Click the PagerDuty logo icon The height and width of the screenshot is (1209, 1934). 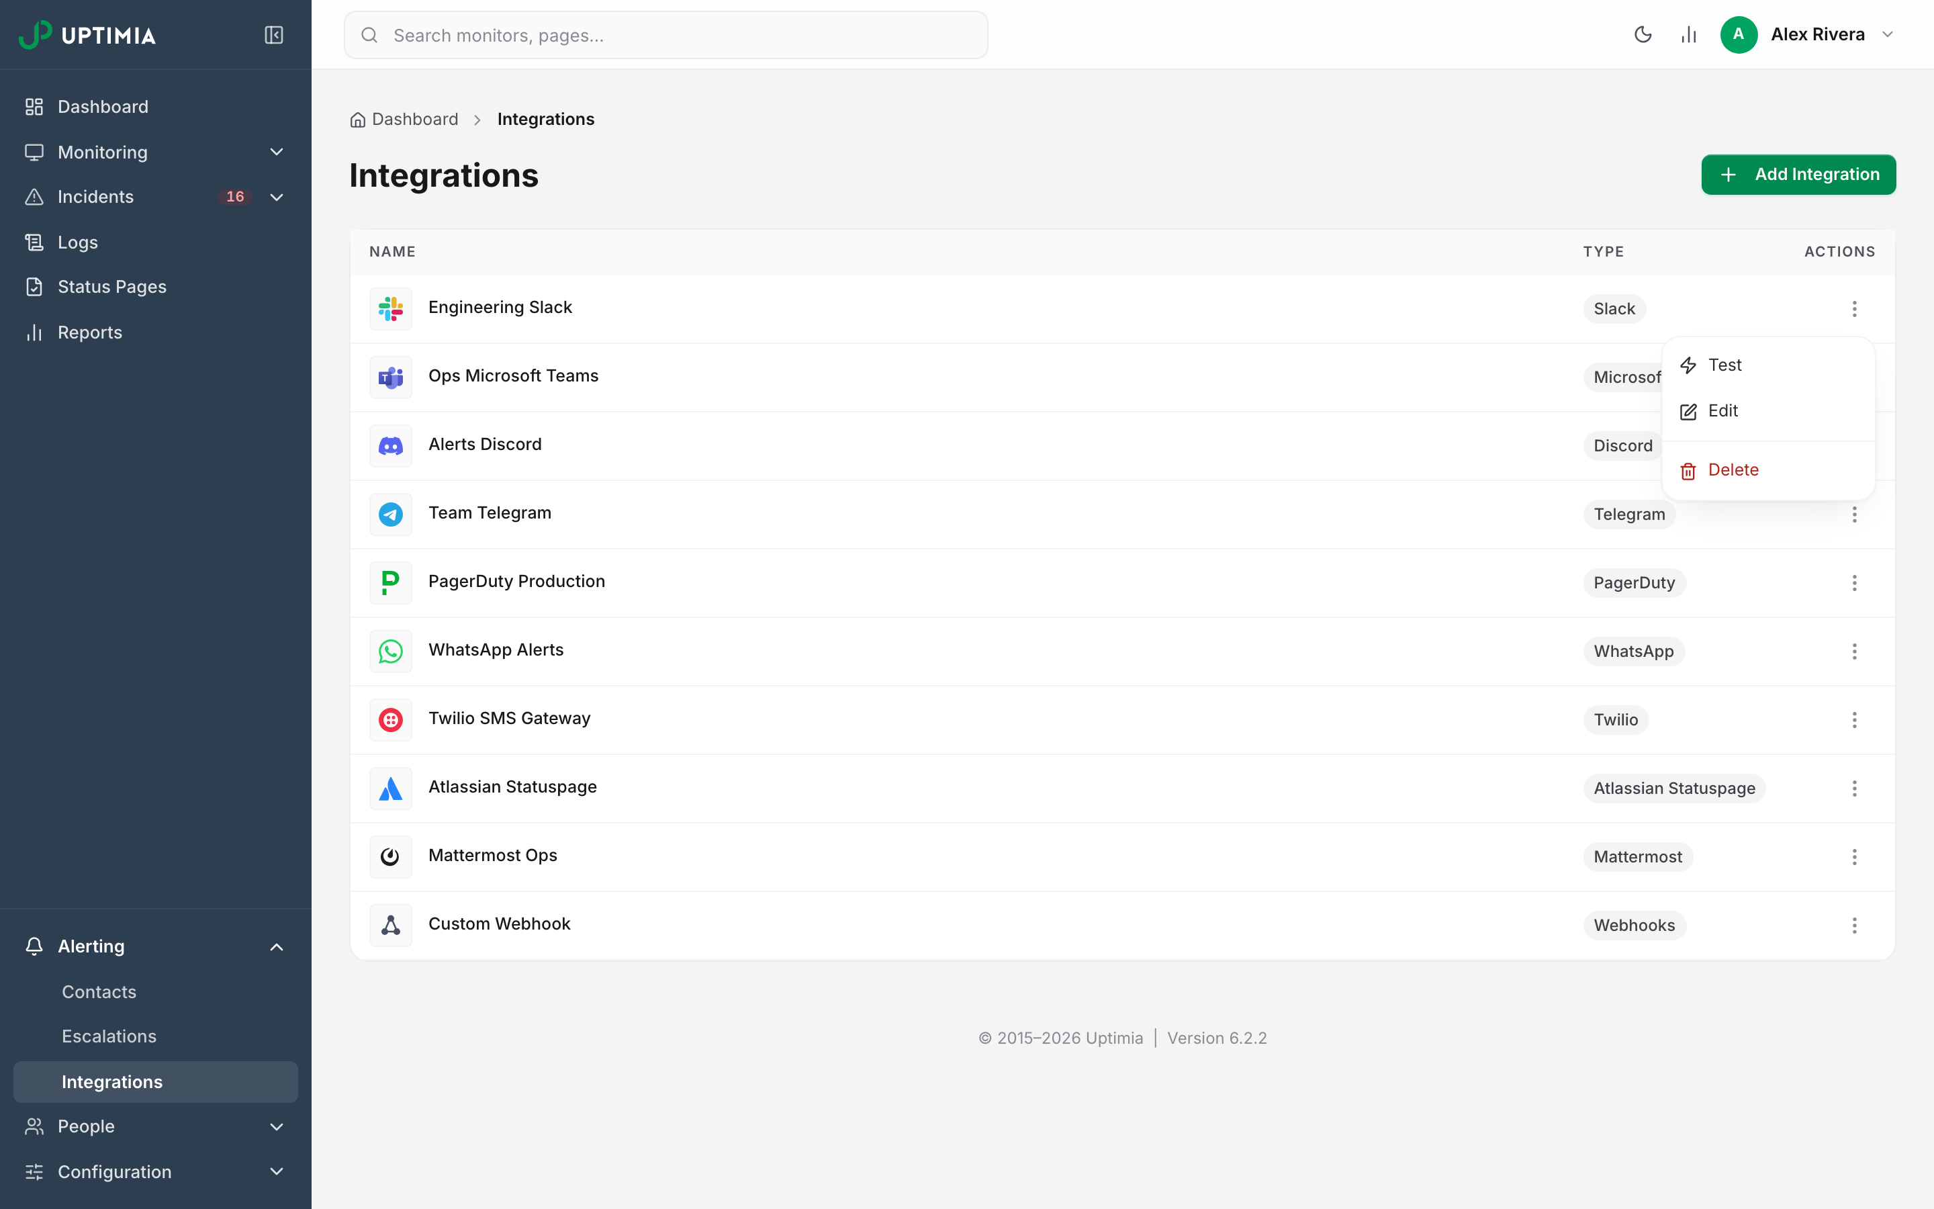pos(391,583)
